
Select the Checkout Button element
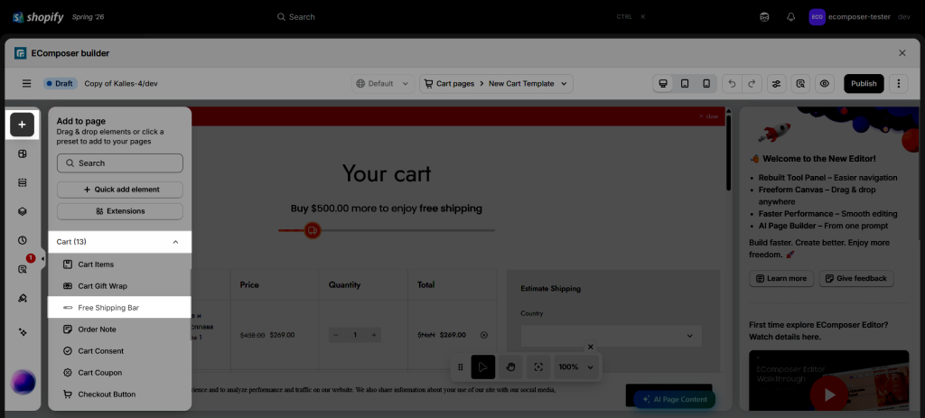click(x=119, y=395)
